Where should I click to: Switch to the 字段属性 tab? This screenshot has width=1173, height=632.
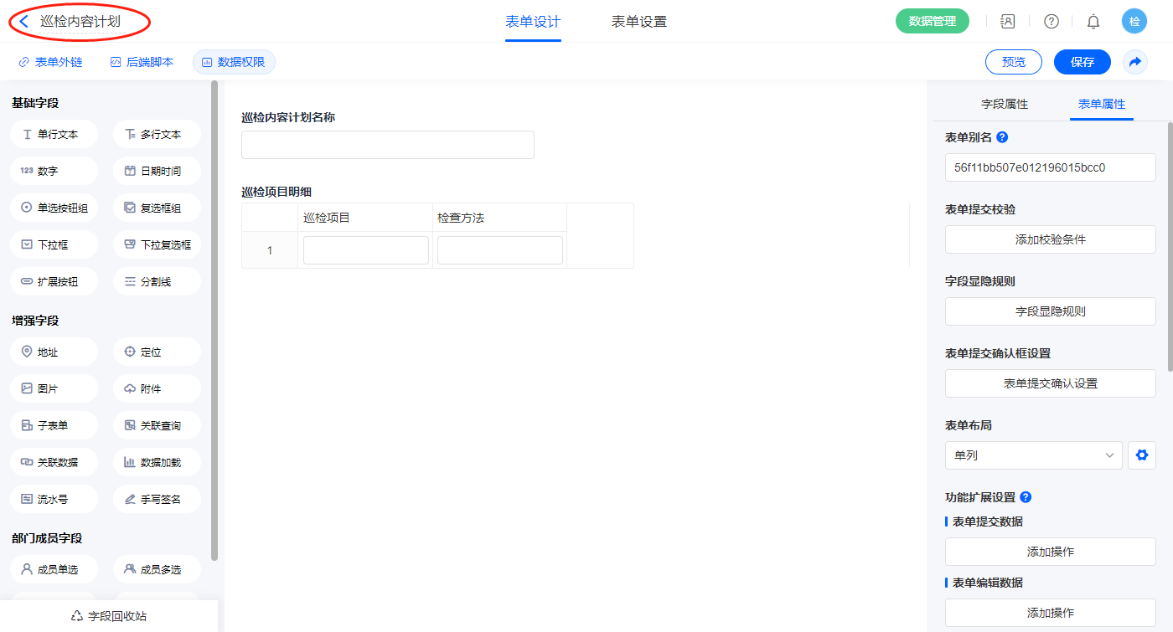click(1005, 104)
